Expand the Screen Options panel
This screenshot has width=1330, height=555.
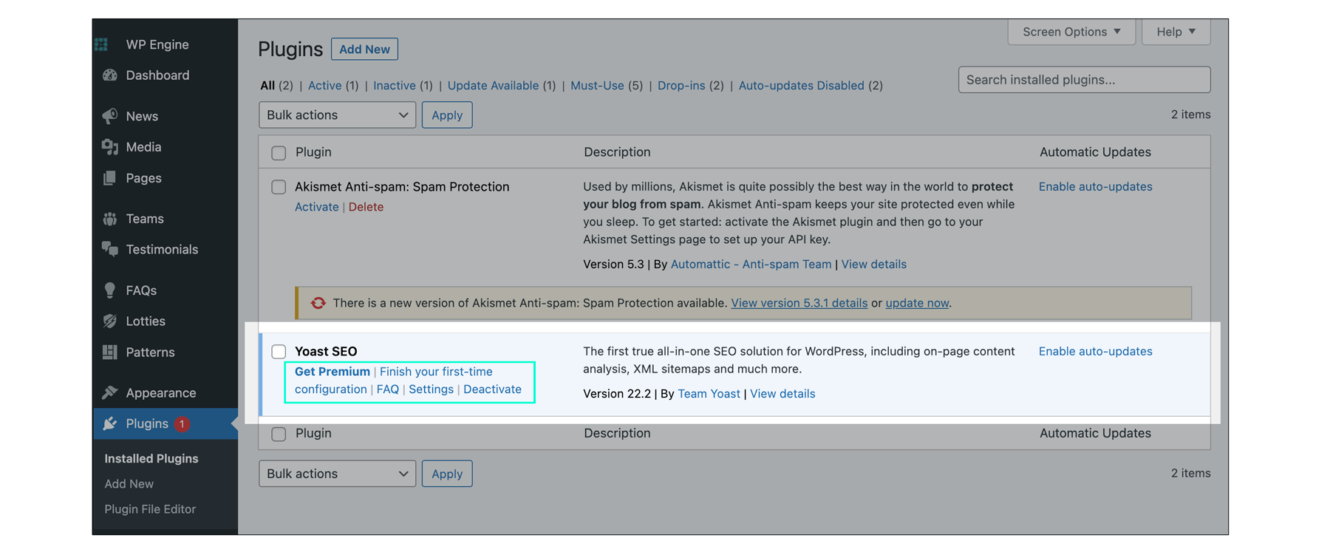coord(1071,32)
